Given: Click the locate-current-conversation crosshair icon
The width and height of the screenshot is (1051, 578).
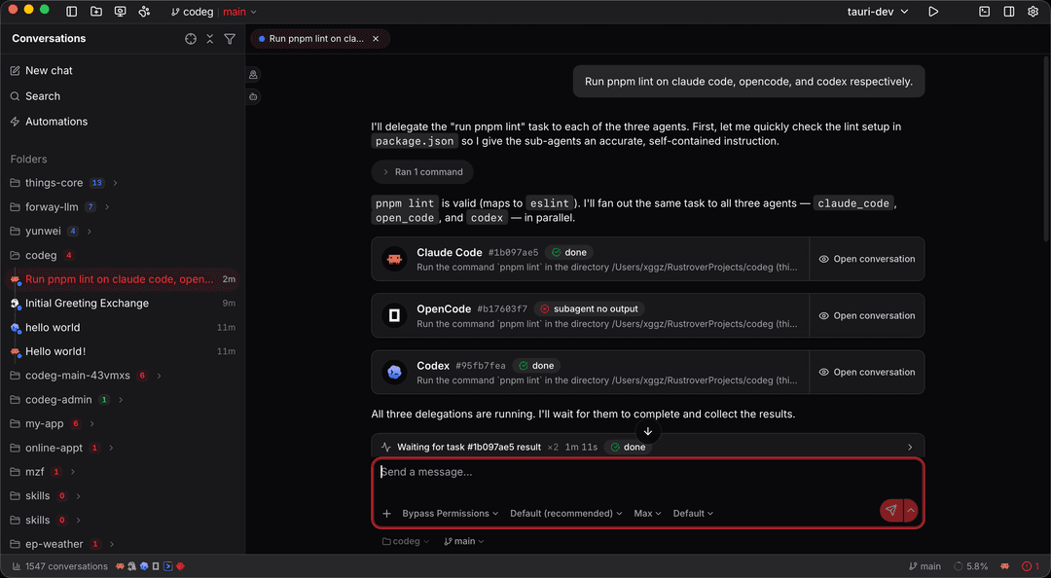Looking at the screenshot, I should 191,39.
